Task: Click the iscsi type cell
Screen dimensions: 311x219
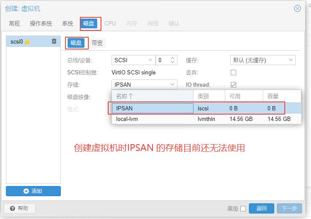Action: [203, 108]
